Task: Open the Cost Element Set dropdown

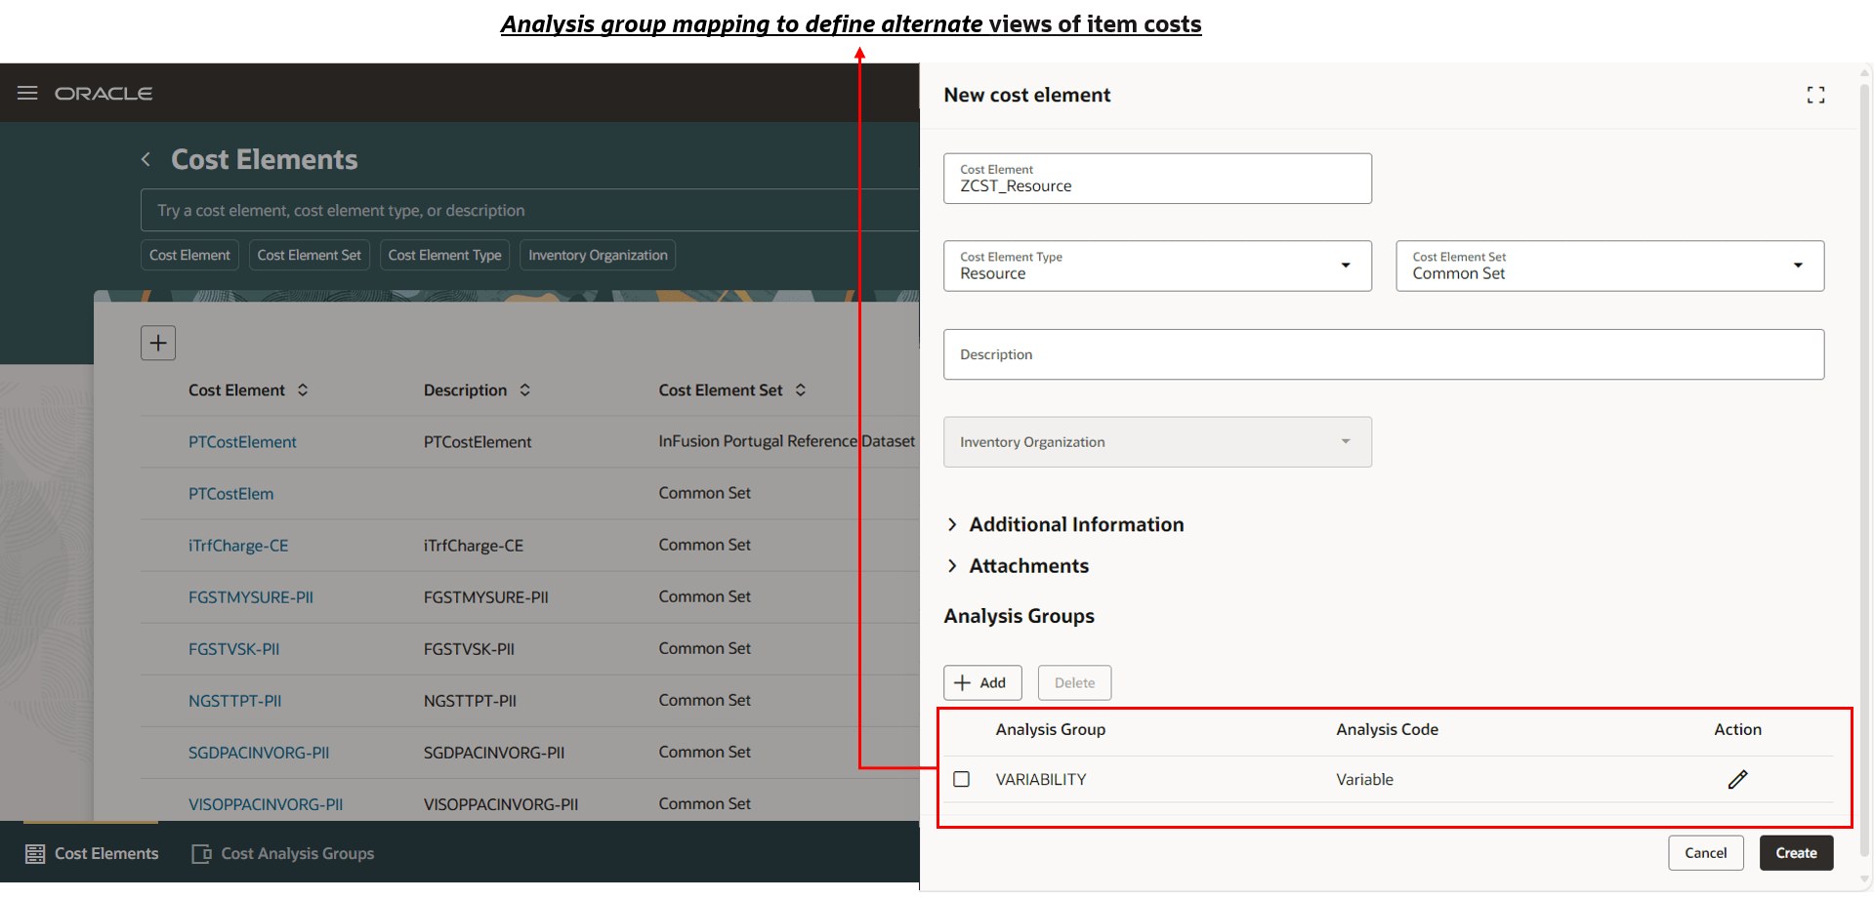Action: pyautogui.click(x=1798, y=266)
